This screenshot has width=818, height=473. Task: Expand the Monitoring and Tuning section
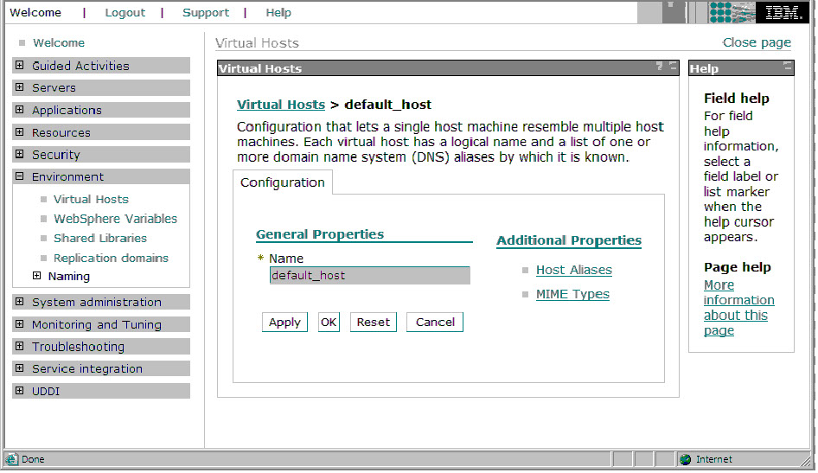[19, 324]
